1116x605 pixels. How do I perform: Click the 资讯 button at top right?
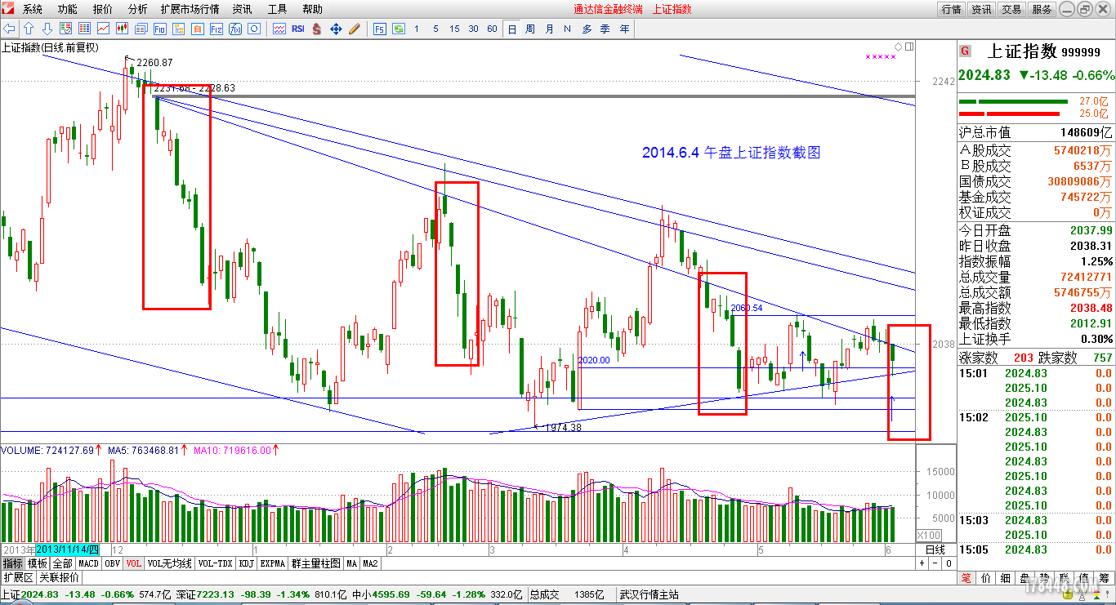pyautogui.click(x=981, y=9)
